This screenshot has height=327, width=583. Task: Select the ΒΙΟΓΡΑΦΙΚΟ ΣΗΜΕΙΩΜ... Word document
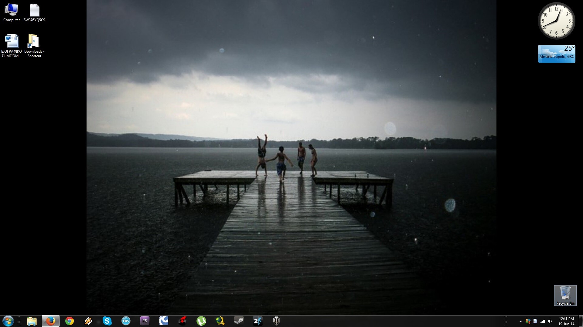point(12,46)
